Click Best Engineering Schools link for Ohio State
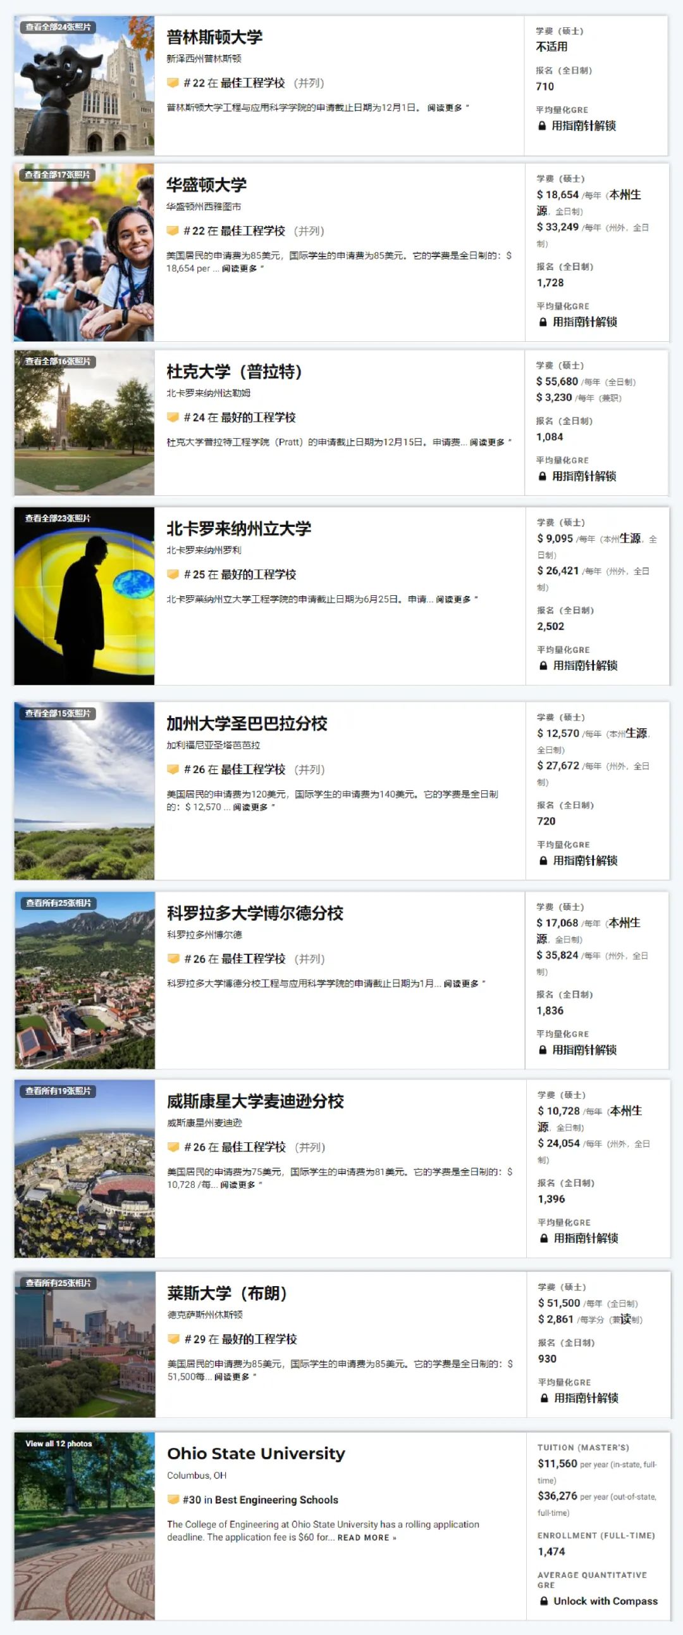 click(276, 1500)
